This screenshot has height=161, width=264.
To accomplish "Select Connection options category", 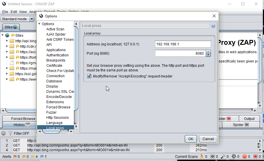I will click(x=55, y=76).
